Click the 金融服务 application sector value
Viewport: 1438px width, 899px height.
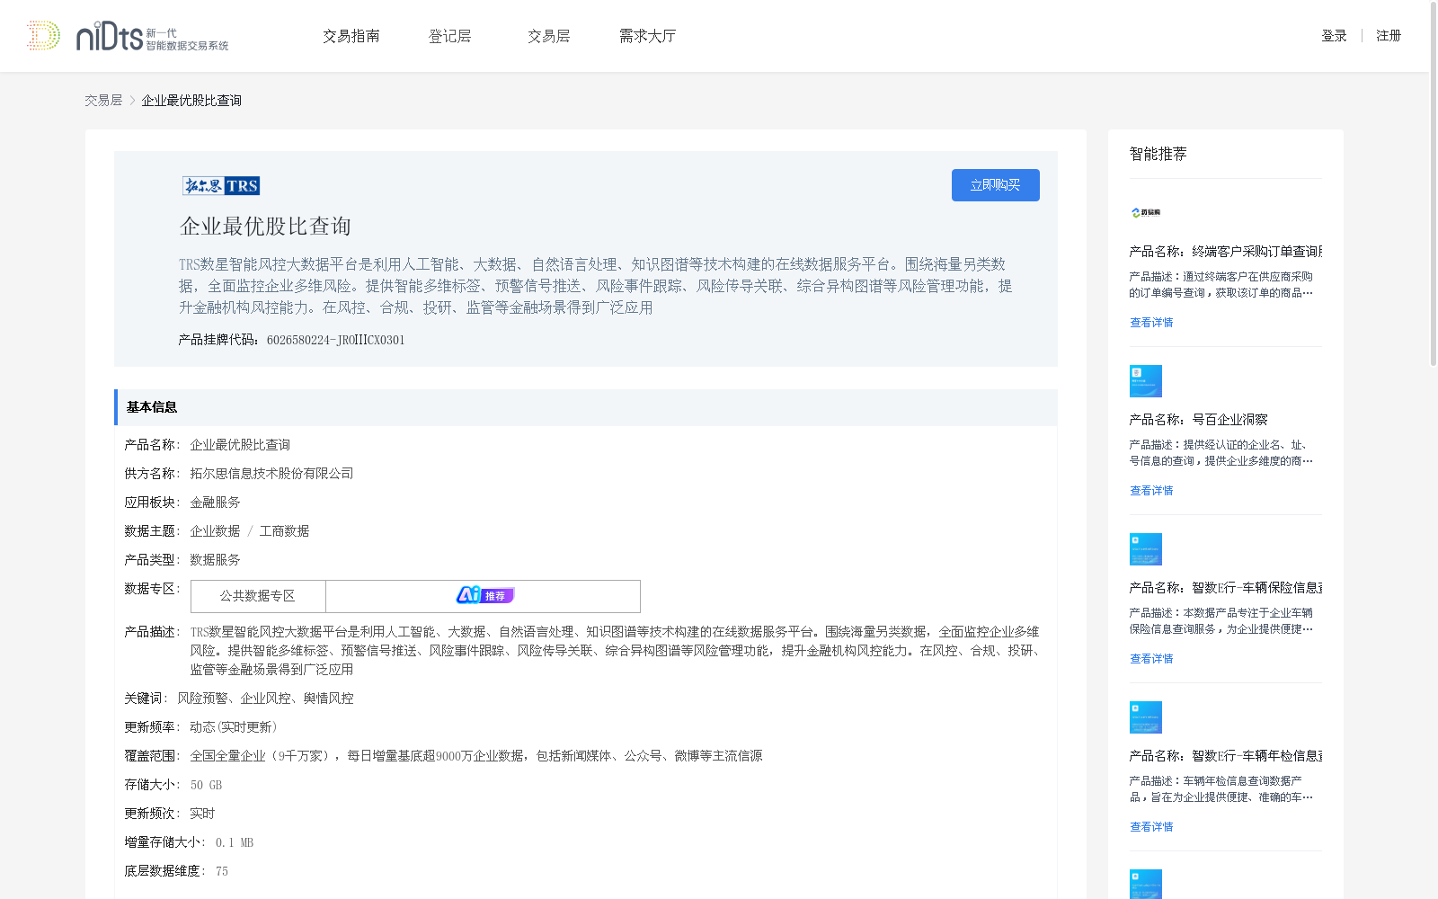(215, 503)
